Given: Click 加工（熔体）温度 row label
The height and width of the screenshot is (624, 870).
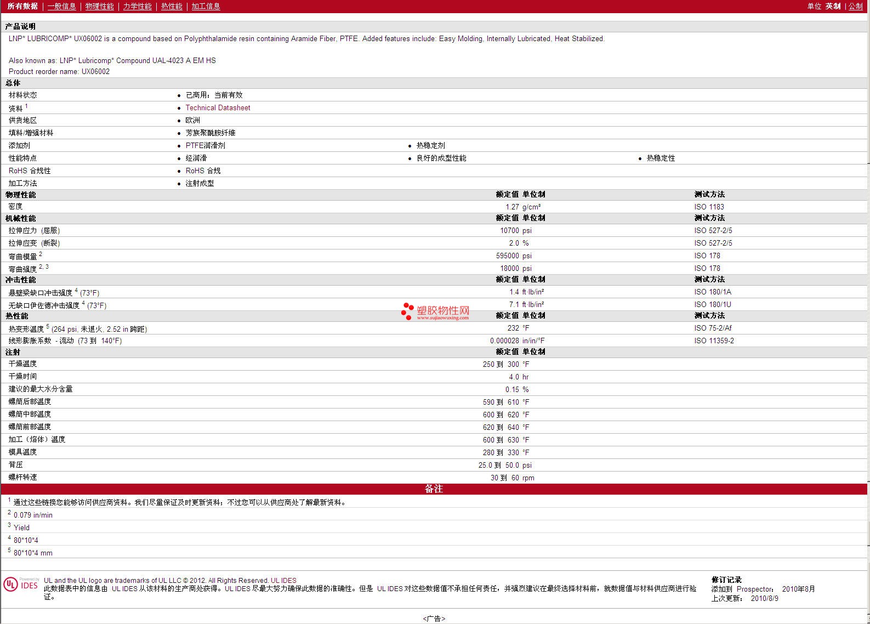Looking at the screenshot, I should pyautogui.click(x=37, y=439).
